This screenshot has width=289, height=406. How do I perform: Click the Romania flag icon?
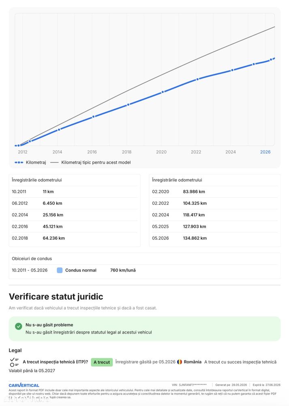pyautogui.click(x=180, y=362)
